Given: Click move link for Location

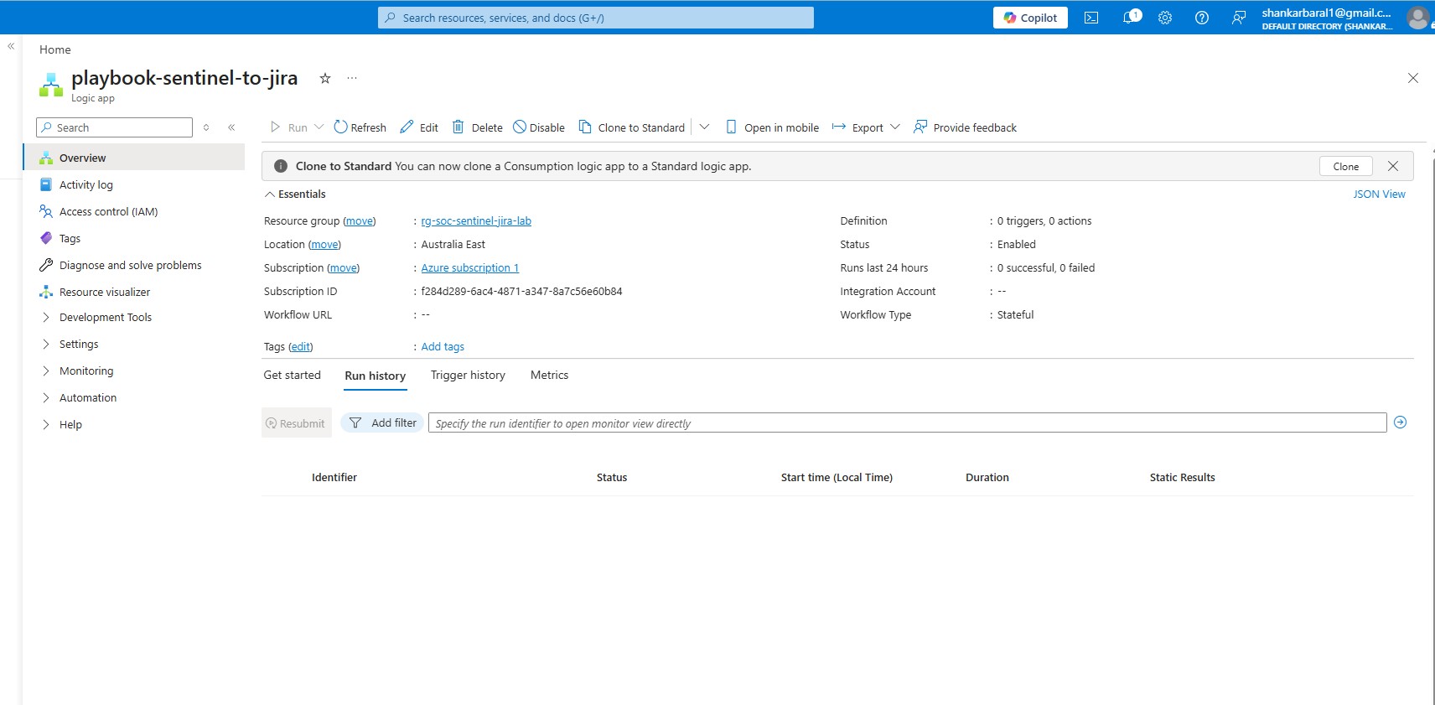Looking at the screenshot, I should tap(324, 245).
